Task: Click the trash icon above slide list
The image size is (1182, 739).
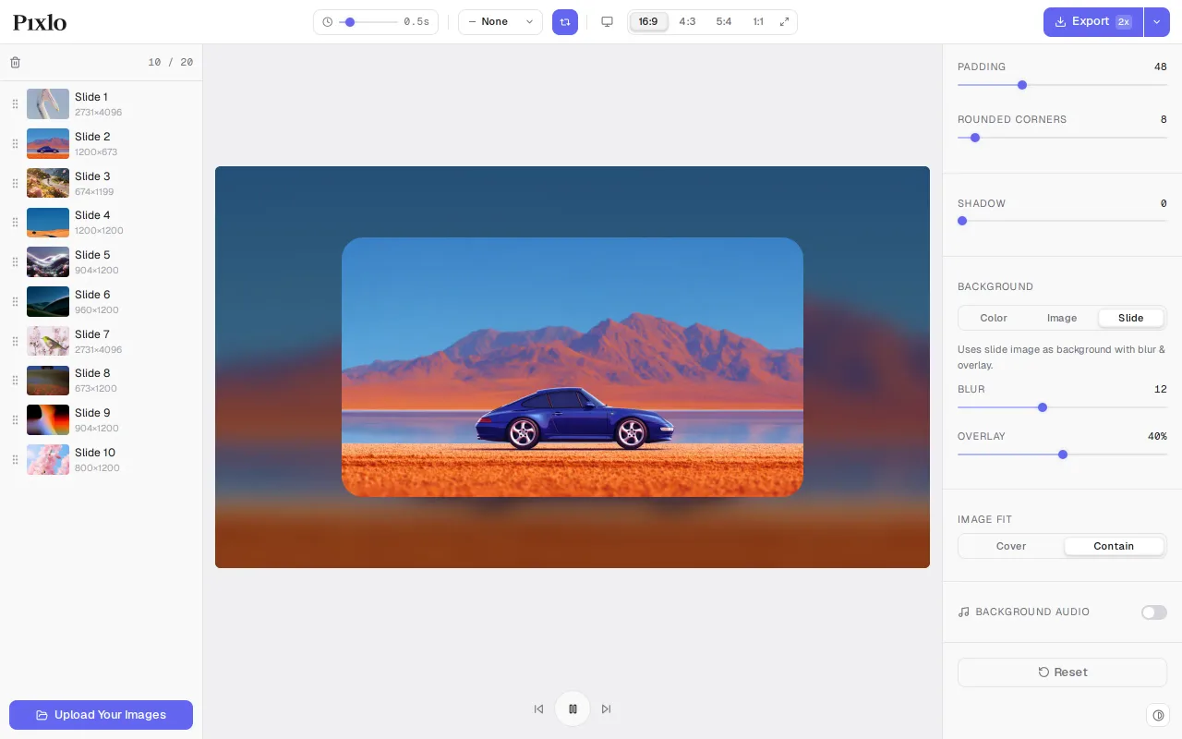Action: tap(15, 63)
